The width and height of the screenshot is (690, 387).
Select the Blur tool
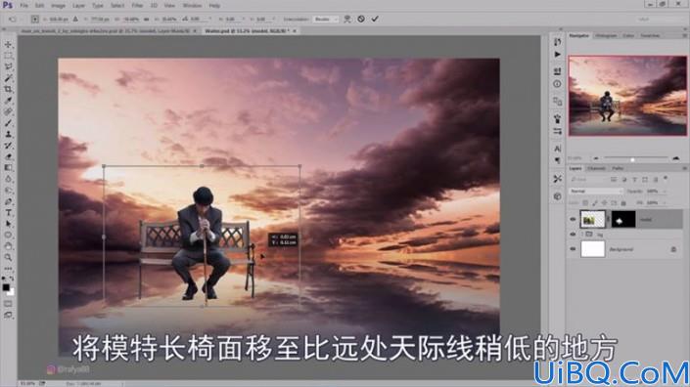[9, 179]
